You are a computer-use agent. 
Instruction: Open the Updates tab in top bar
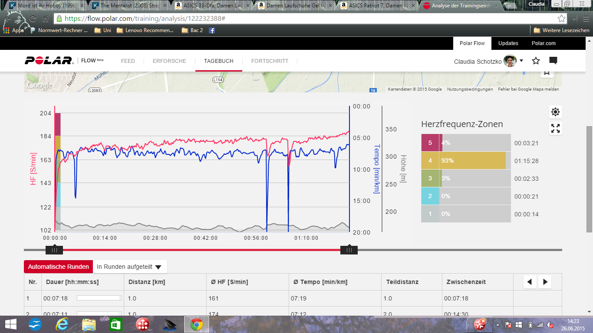(508, 43)
